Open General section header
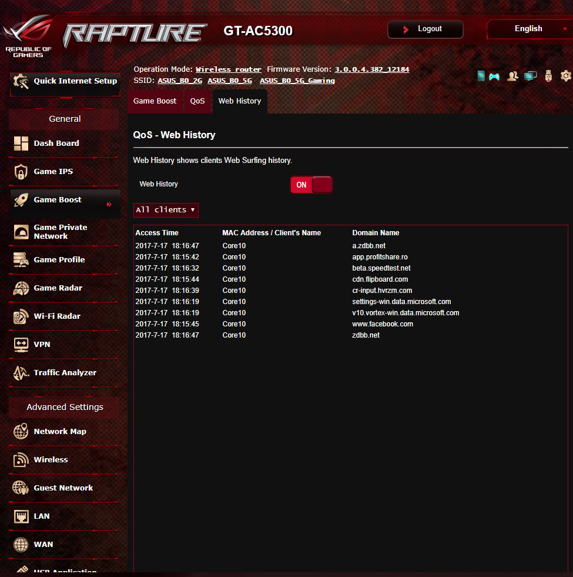 pyautogui.click(x=65, y=119)
